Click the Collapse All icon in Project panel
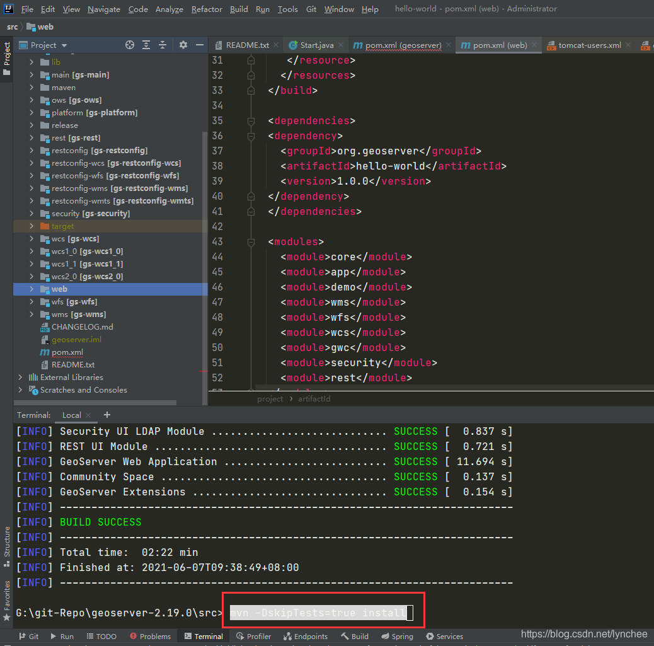Viewport: 654px width, 646px height. [163, 45]
